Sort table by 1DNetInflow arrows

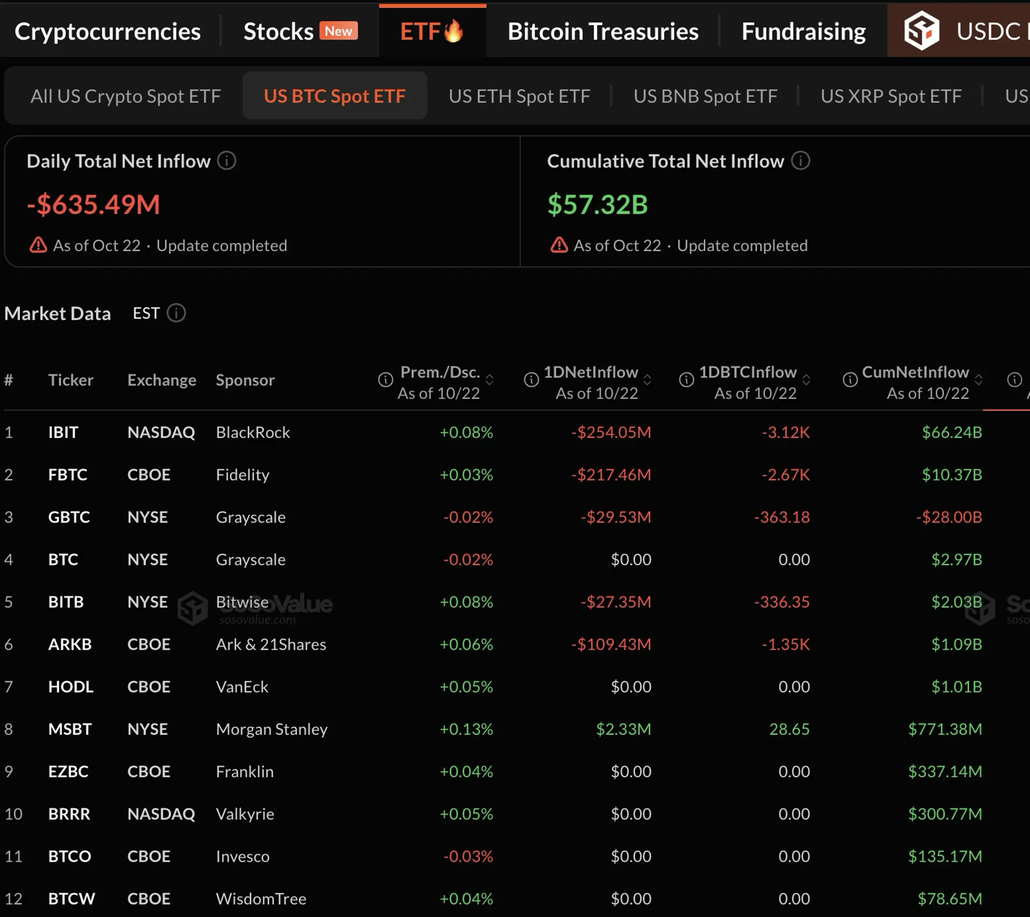[x=648, y=380]
